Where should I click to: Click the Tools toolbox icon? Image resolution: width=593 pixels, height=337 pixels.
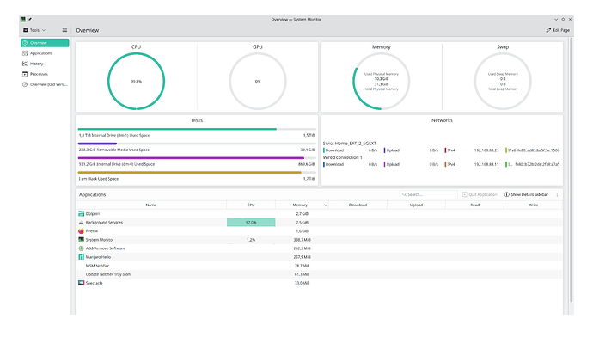point(26,30)
